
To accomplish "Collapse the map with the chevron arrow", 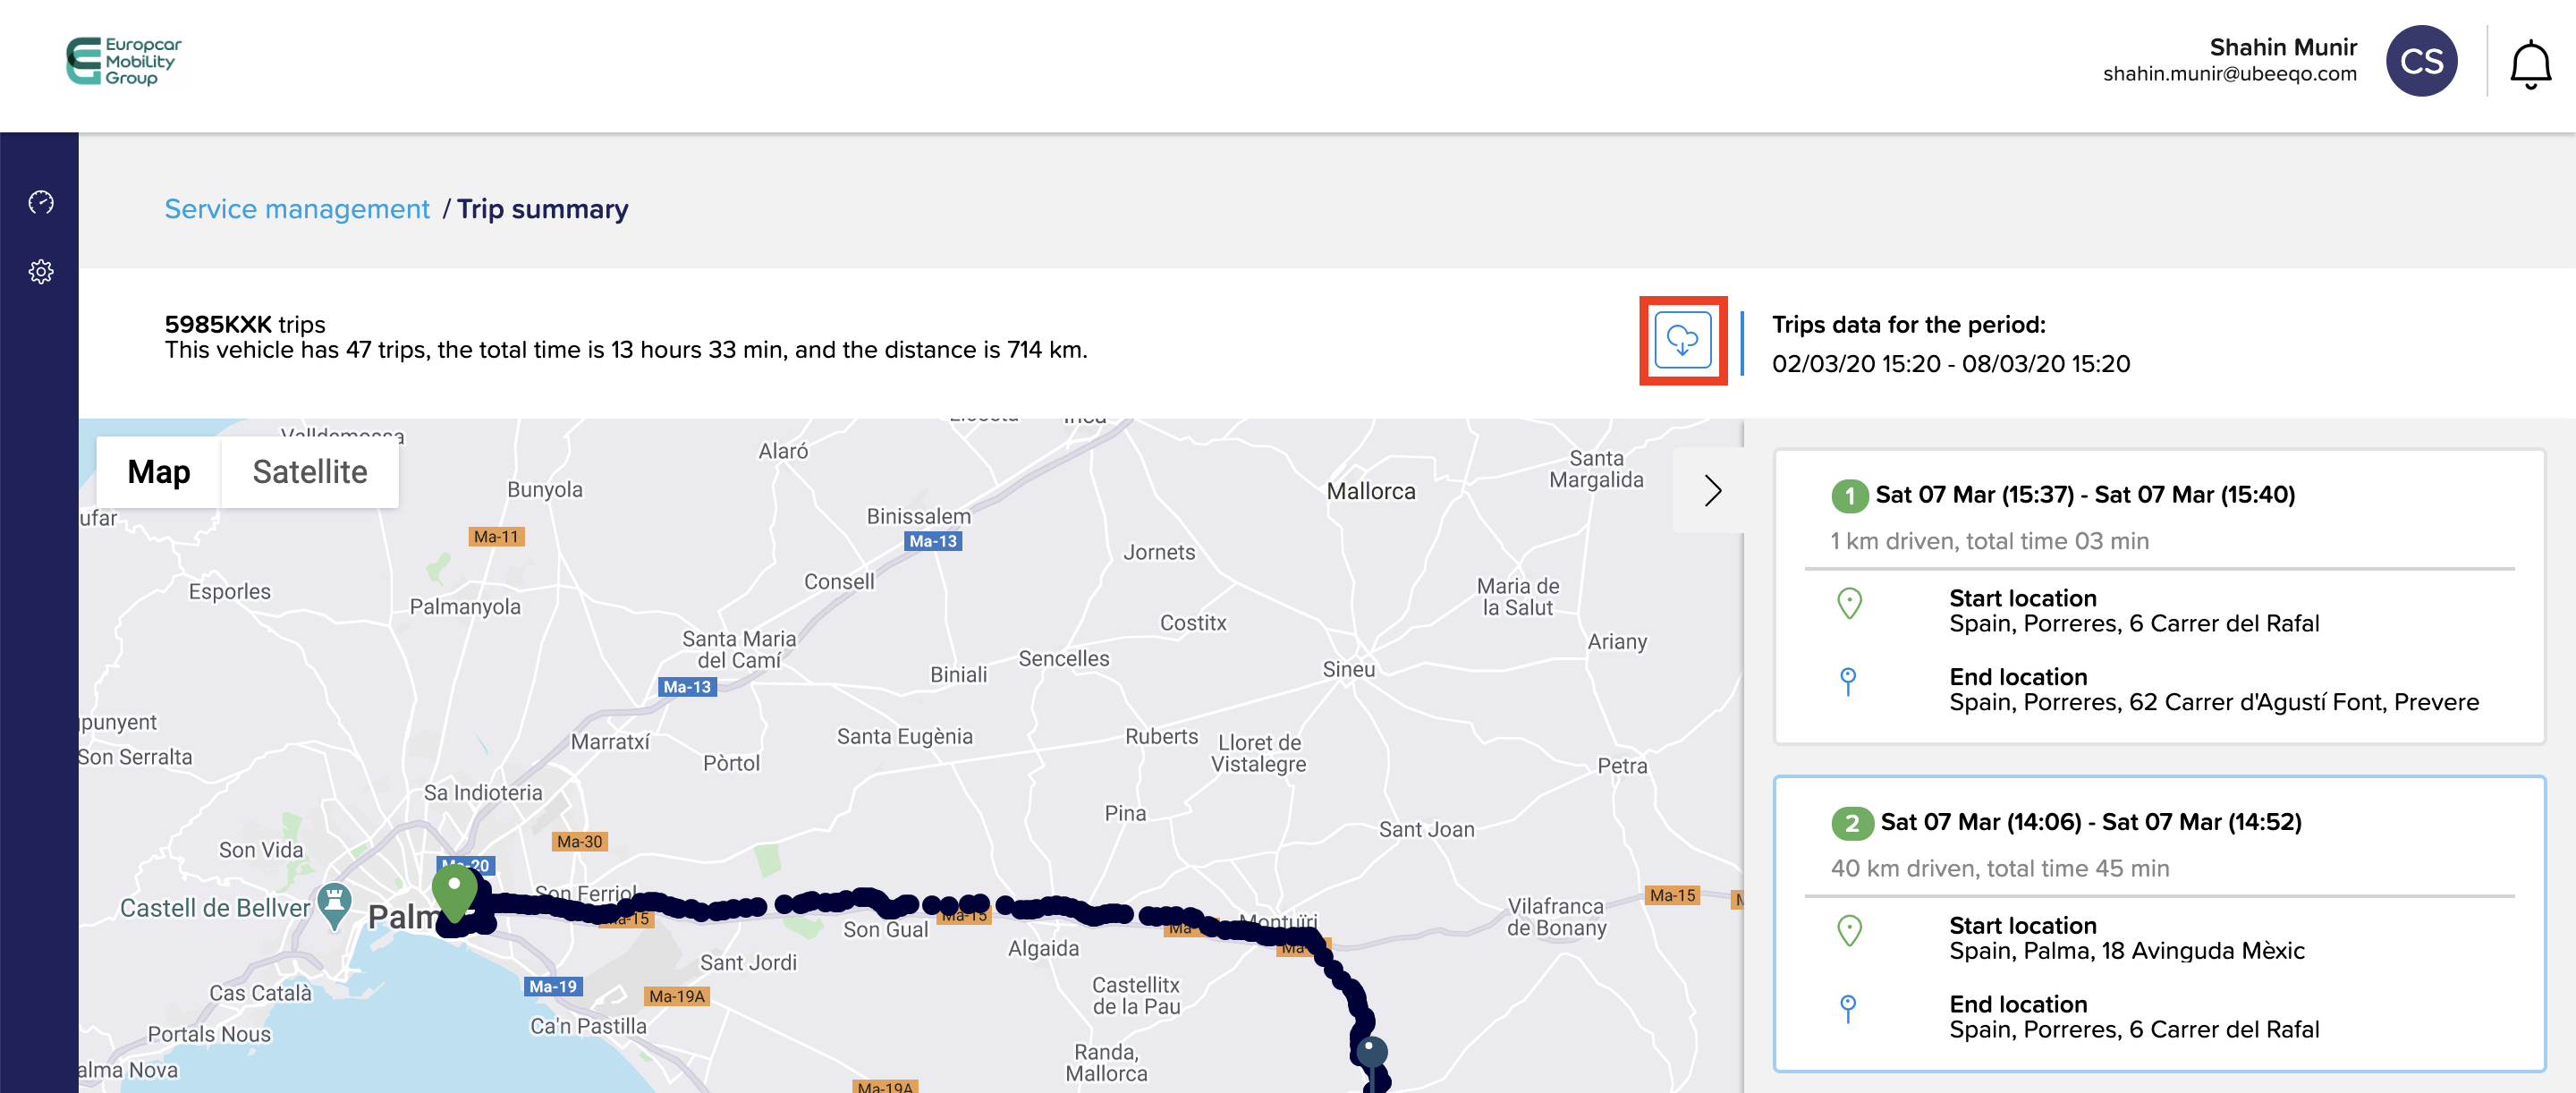I will coord(1711,491).
